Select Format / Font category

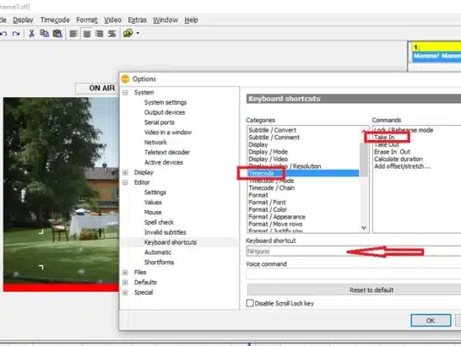tap(268, 203)
